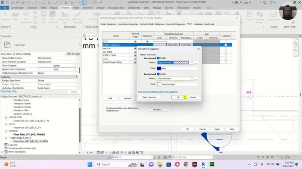Select the Duct tool in ribbon
Viewport: 302px width, 169px height.
pos(16,15)
